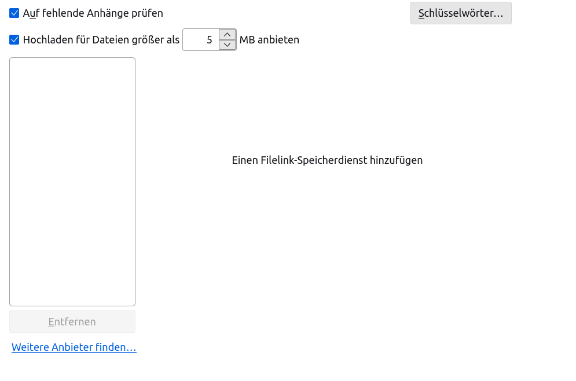
Task: Open the Schlüsselwörter… dialog button
Action: (461, 13)
